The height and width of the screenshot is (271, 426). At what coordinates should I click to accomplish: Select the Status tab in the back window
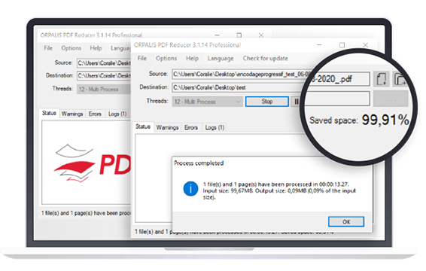tap(49, 113)
